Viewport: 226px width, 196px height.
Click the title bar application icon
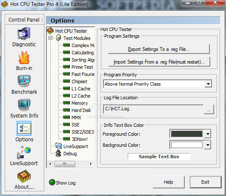pos(5,4)
